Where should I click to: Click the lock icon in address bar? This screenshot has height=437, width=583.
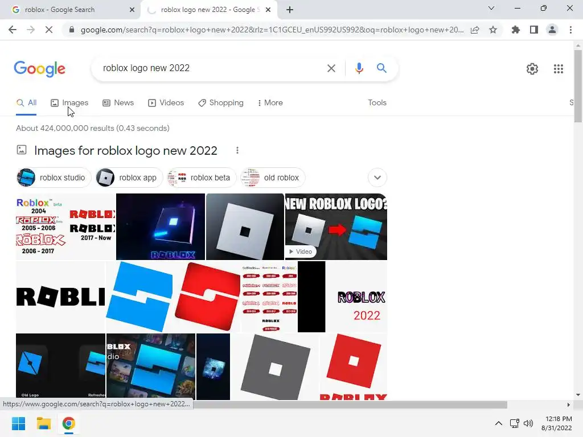72,30
